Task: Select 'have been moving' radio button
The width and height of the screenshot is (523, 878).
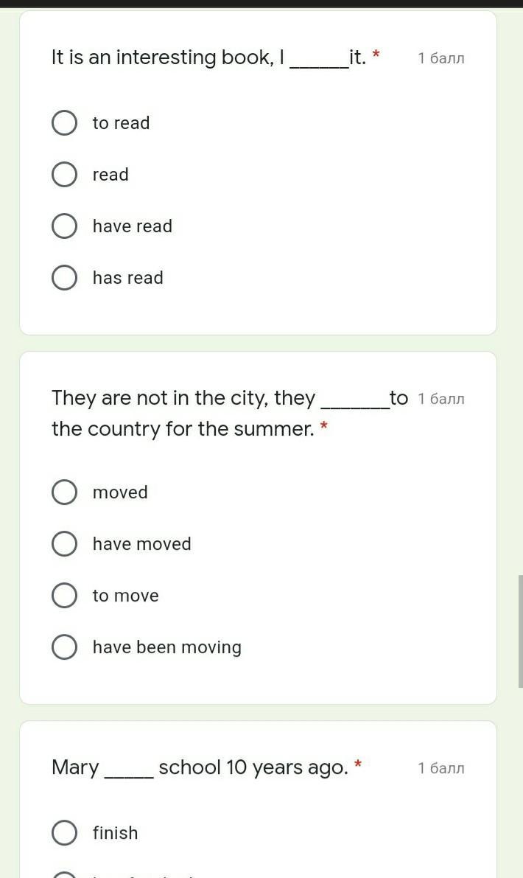Action: pos(64,647)
